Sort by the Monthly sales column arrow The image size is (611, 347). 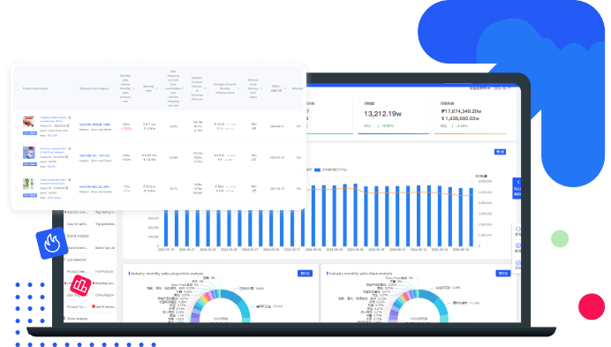tap(157, 88)
